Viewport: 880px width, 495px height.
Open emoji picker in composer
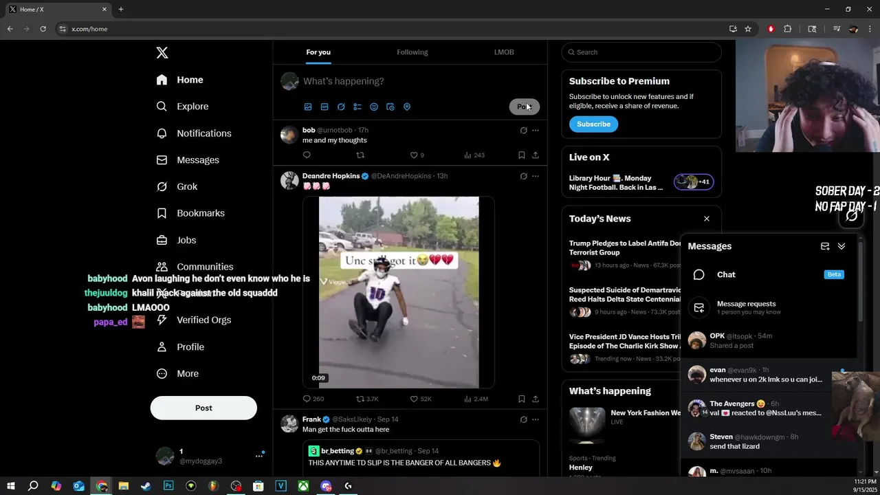coord(374,107)
